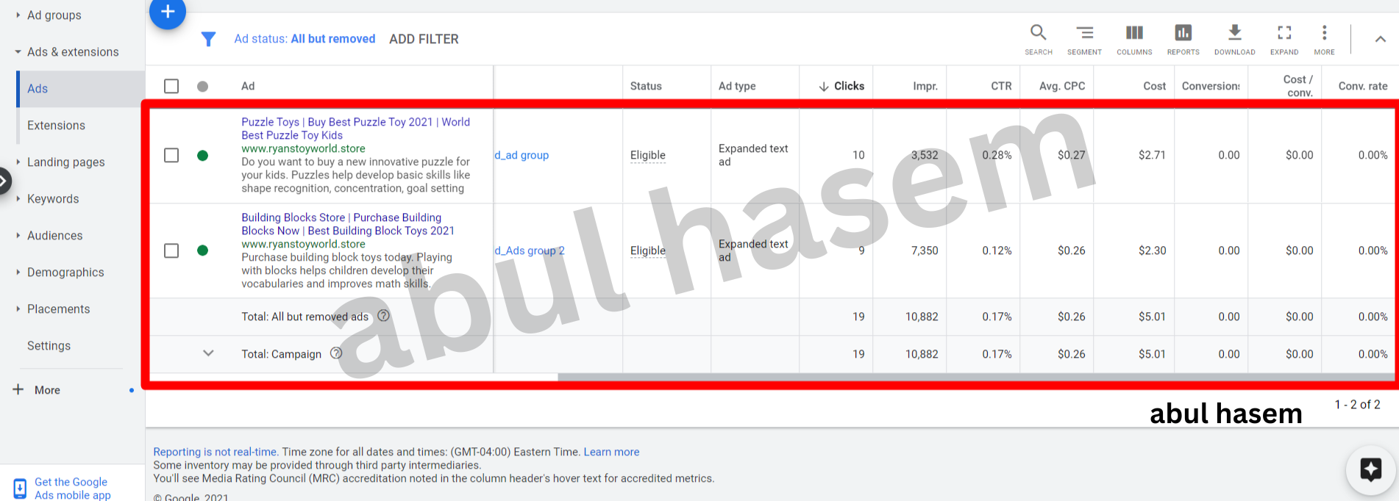Click Ad status: All but removed filter
The image size is (1399, 501).
click(x=305, y=39)
